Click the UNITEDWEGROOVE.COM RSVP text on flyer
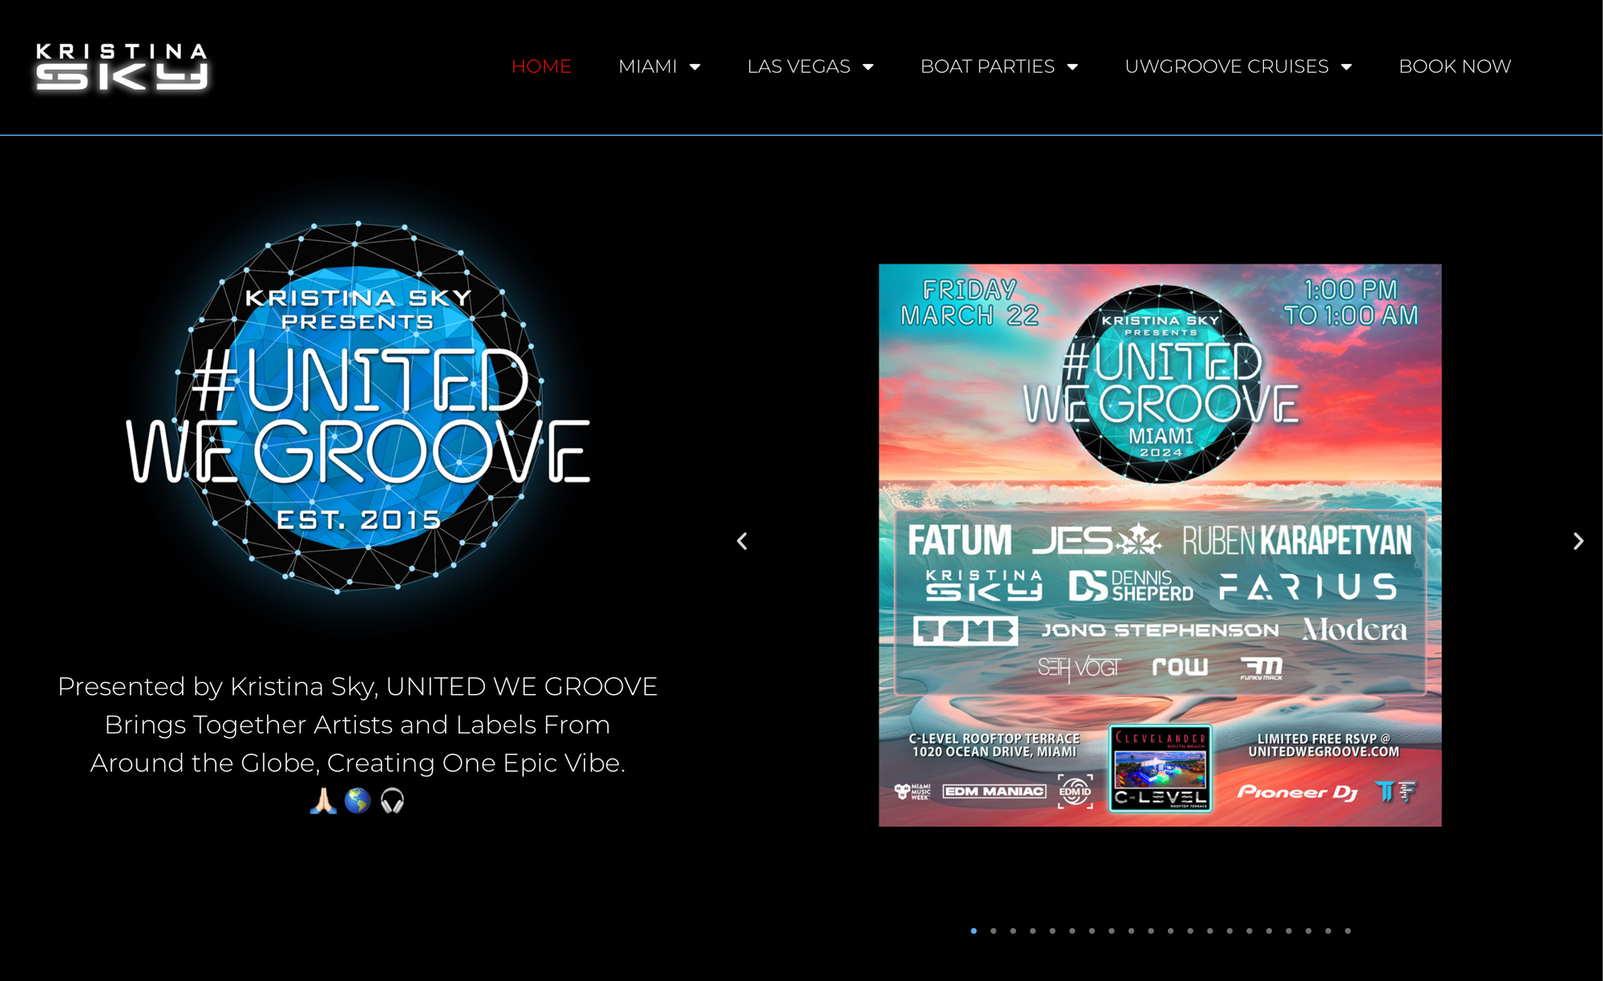The width and height of the screenshot is (1603, 981). coord(1323,752)
